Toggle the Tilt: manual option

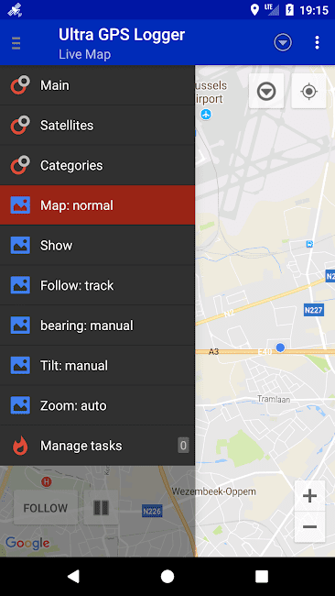click(x=98, y=366)
